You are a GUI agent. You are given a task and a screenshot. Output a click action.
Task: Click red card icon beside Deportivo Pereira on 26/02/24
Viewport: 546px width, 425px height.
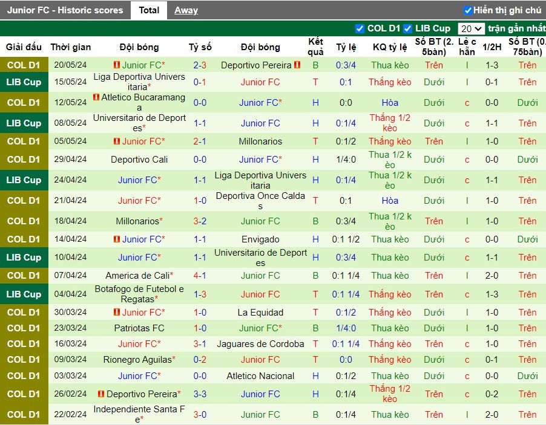(x=101, y=394)
